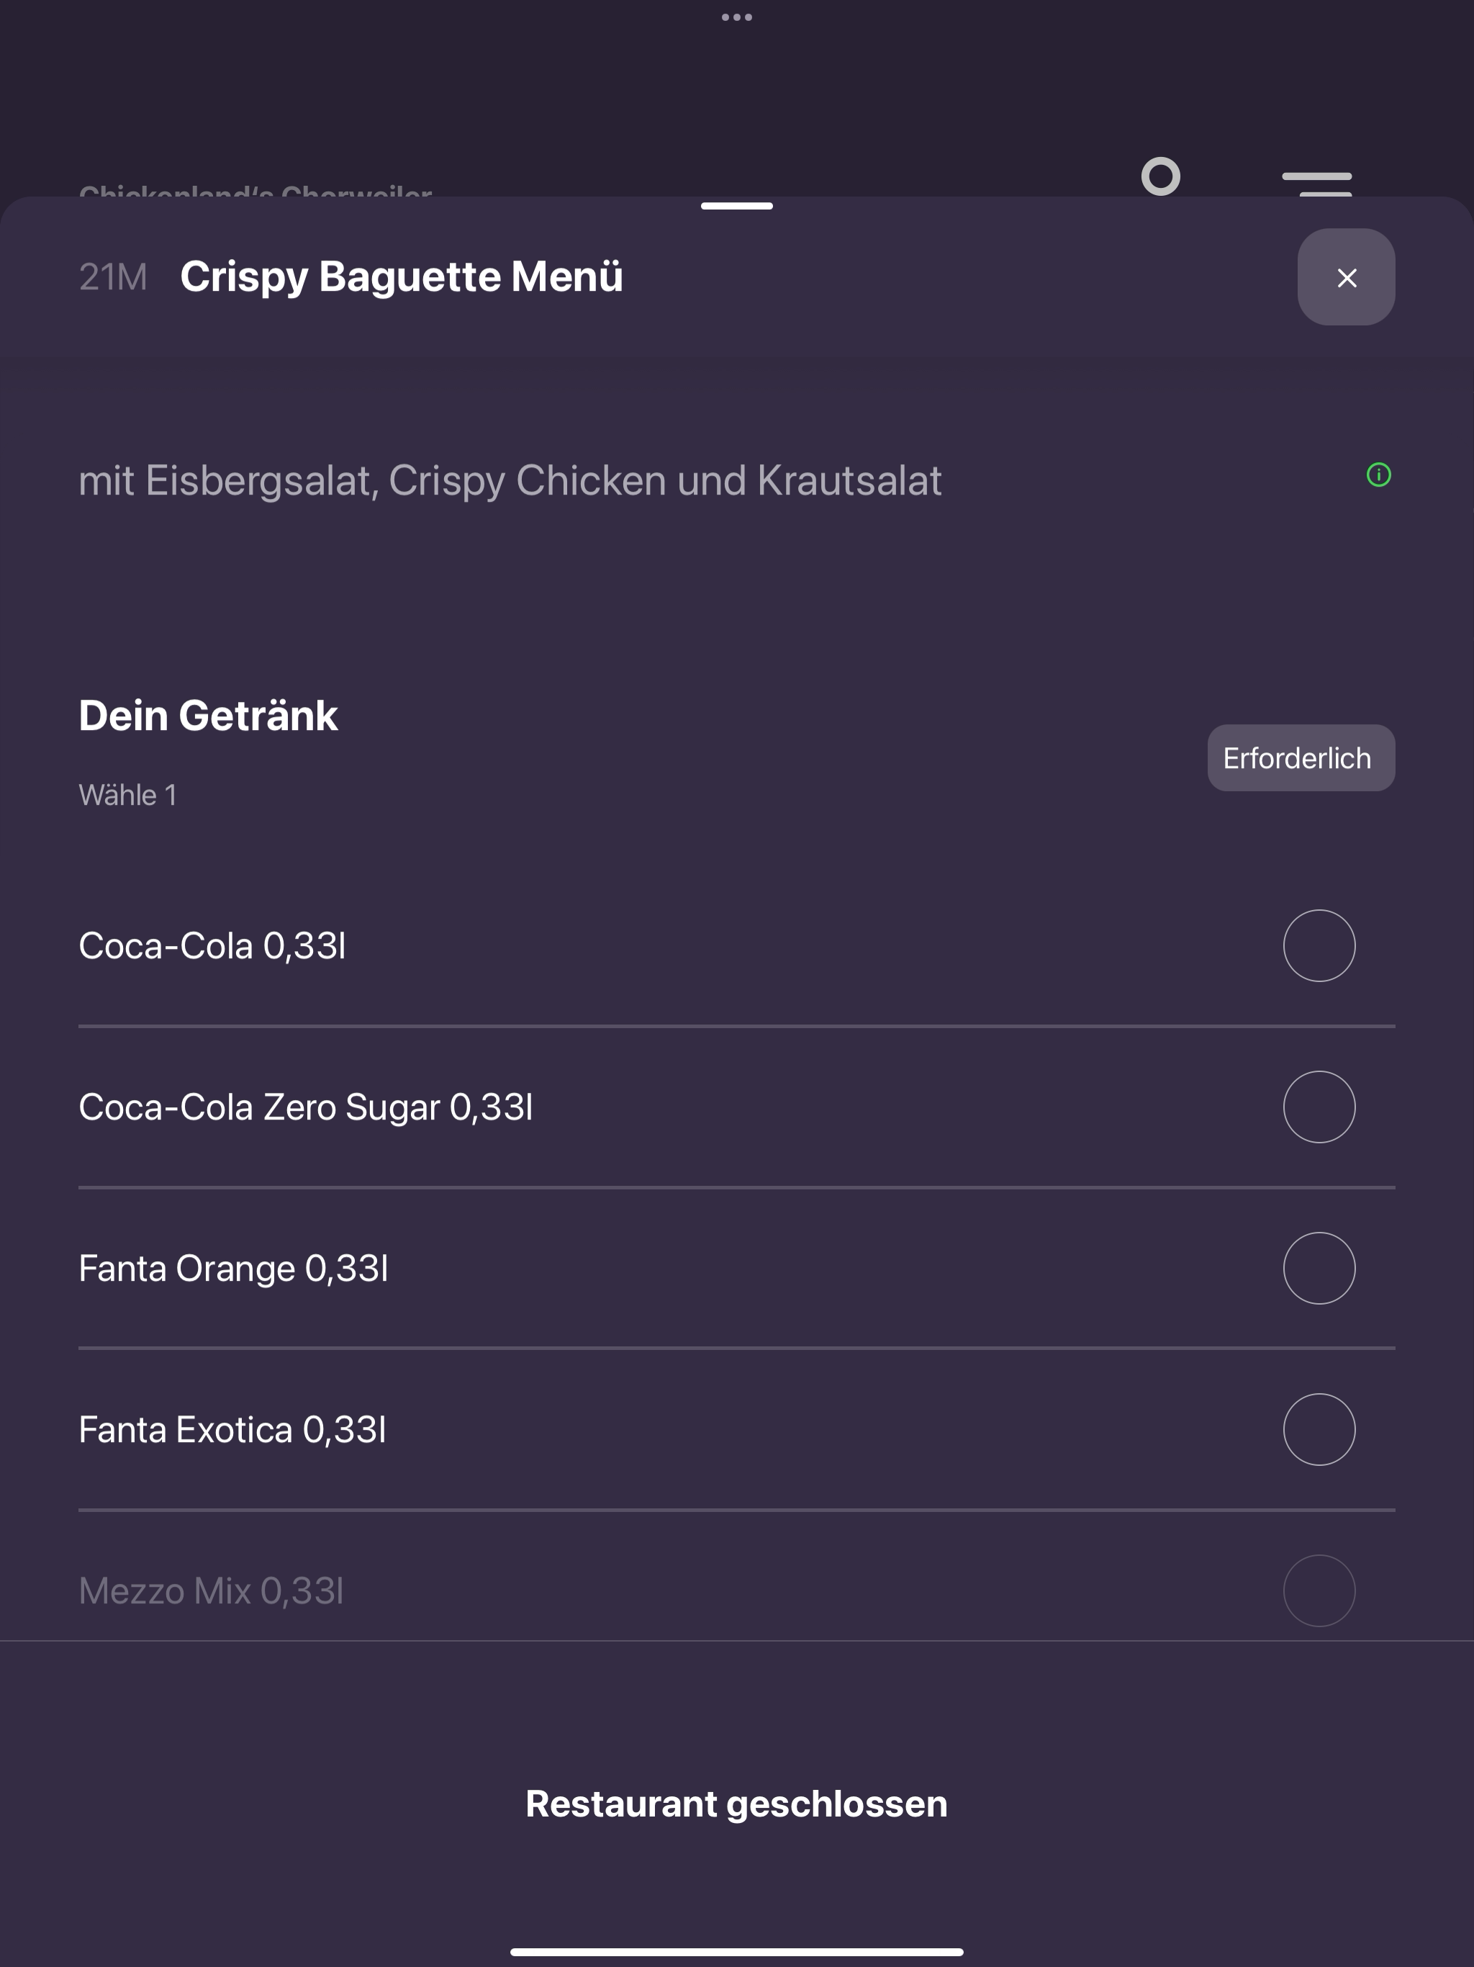Tap the three-dot multitasking icon

(x=737, y=17)
